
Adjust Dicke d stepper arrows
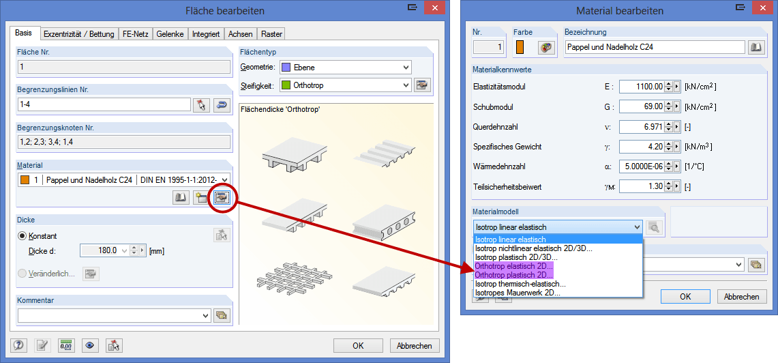pos(133,251)
